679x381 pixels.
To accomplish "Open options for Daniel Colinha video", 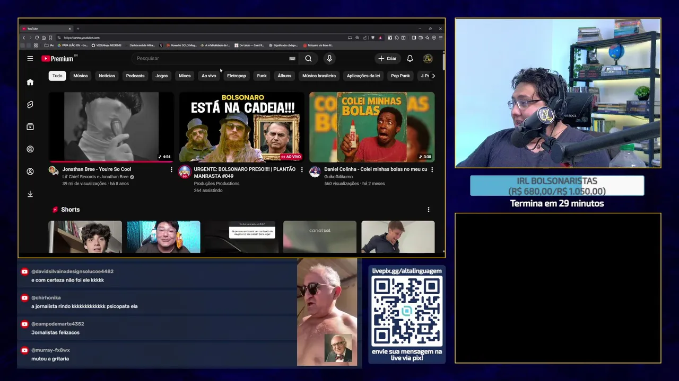I will tap(432, 170).
